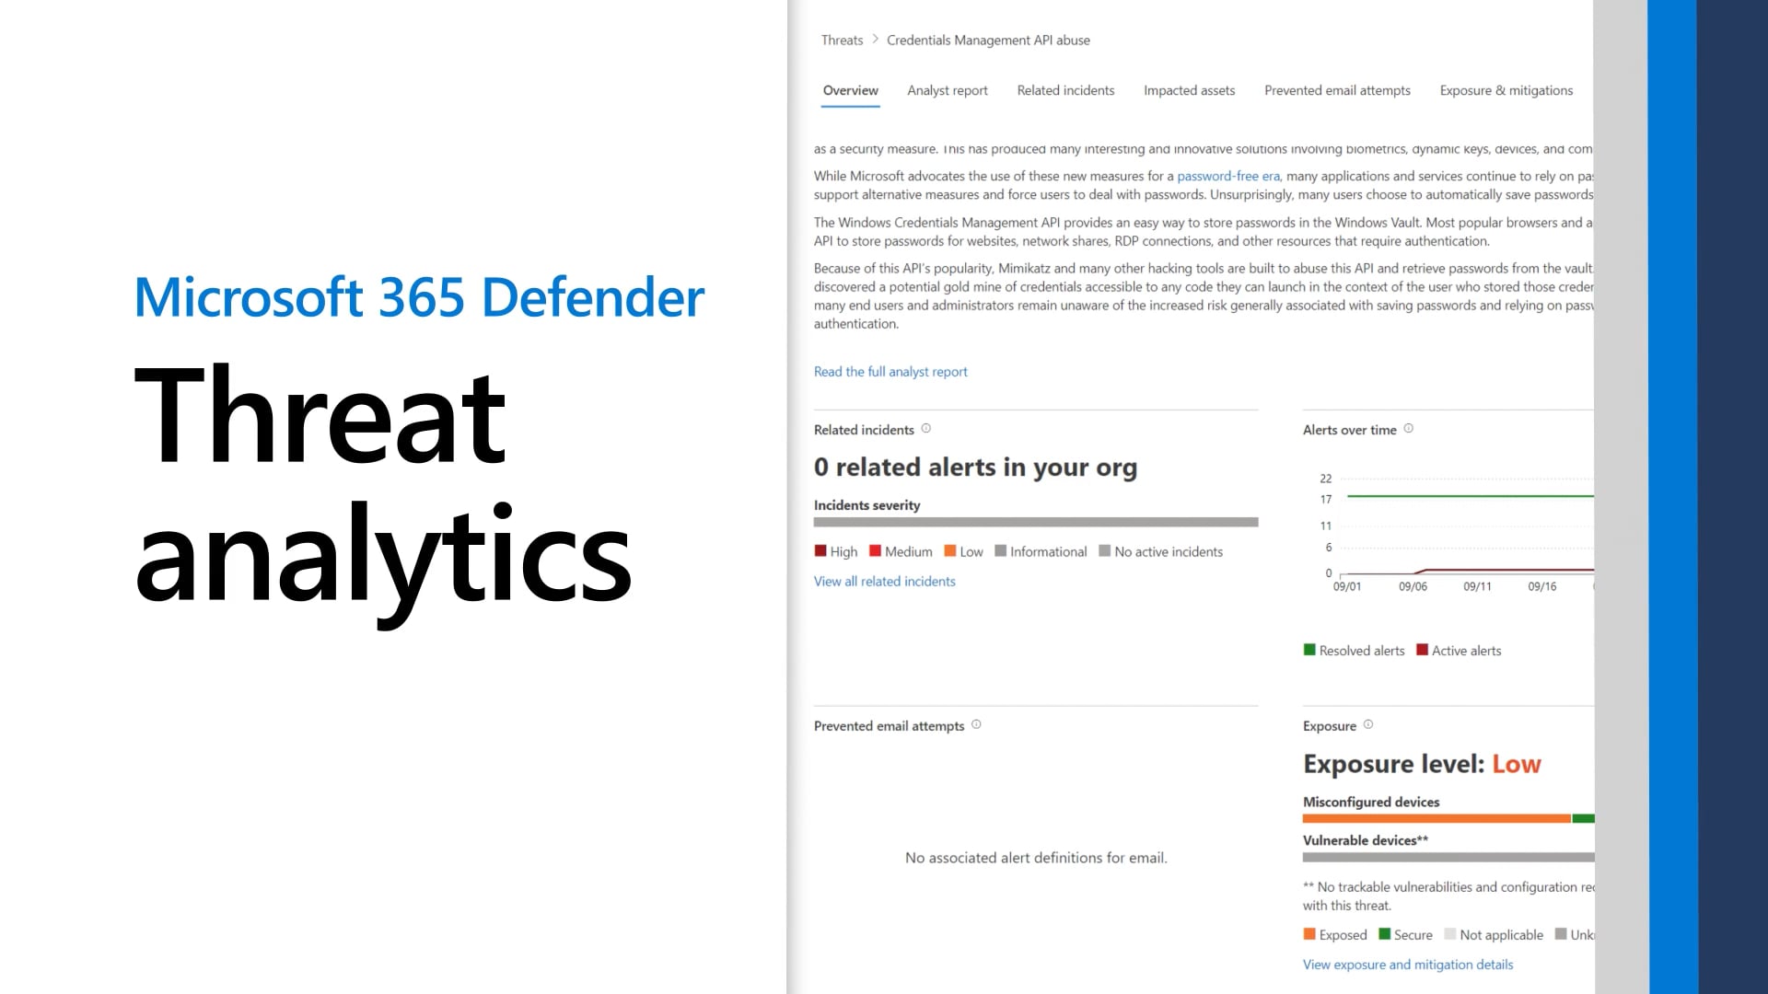Image resolution: width=1768 pixels, height=994 pixels.
Task: Open the Analyst report tab
Action: pos(947,90)
